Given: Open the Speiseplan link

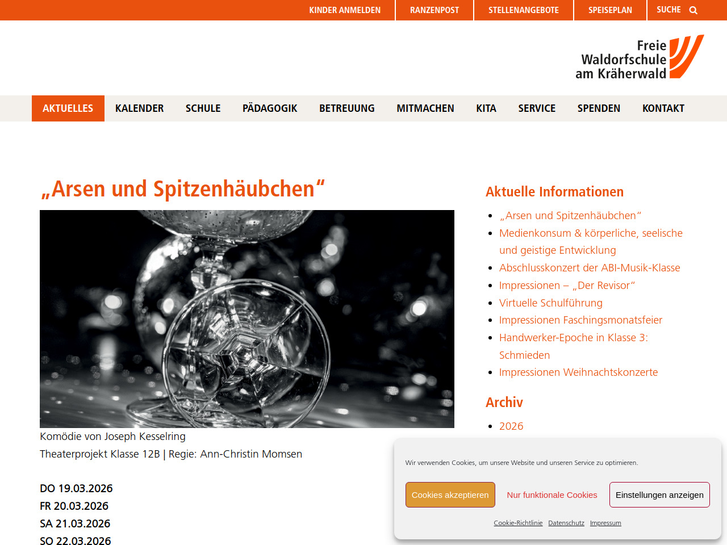Looking at the screenshot, I should pyautogui.click(x=610, y=10).
